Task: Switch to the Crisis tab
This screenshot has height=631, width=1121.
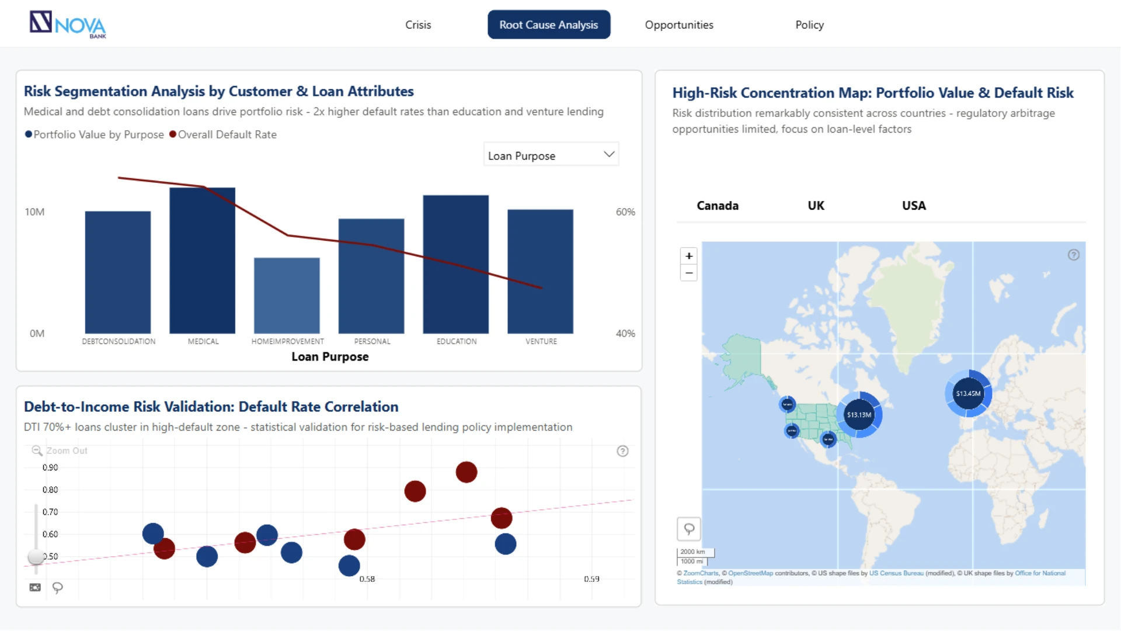Action: pyautogui.click(x=418, y=25)
